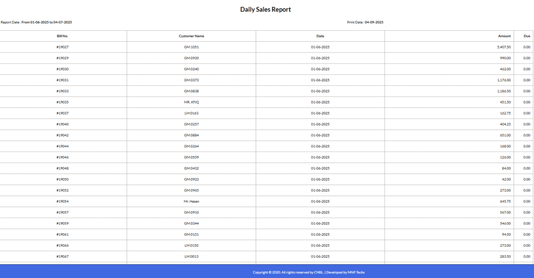Viewport: 534px width, 278px height.
Task: Click the Date column header
Action: (x=320, y=36)
